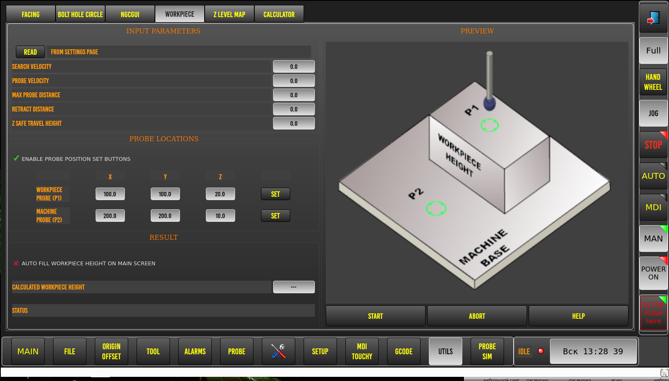Image resolution: width=669 pixels, height=381 pixels.
Task: Enable probe position set buttons checkbox
Action: click(x=16, y=158)
